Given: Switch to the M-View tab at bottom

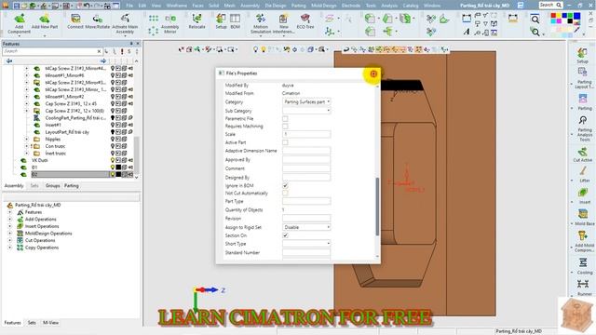Looking at the screenshot, I should [x=50, y=323].
